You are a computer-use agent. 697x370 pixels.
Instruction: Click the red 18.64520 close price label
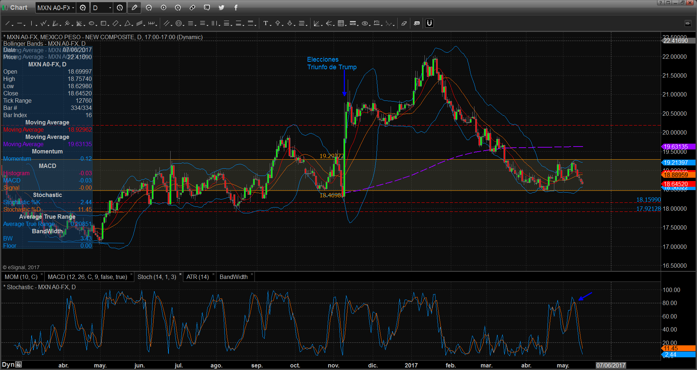(678, 184)
